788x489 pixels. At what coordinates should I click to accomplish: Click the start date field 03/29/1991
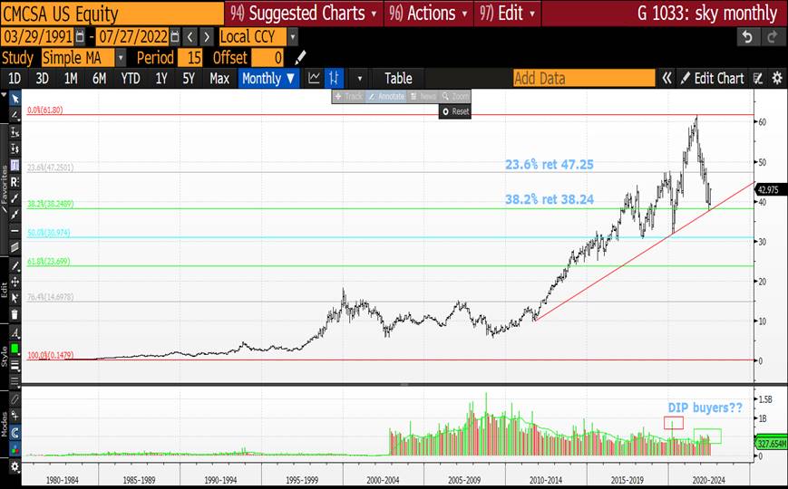(38, 36)
